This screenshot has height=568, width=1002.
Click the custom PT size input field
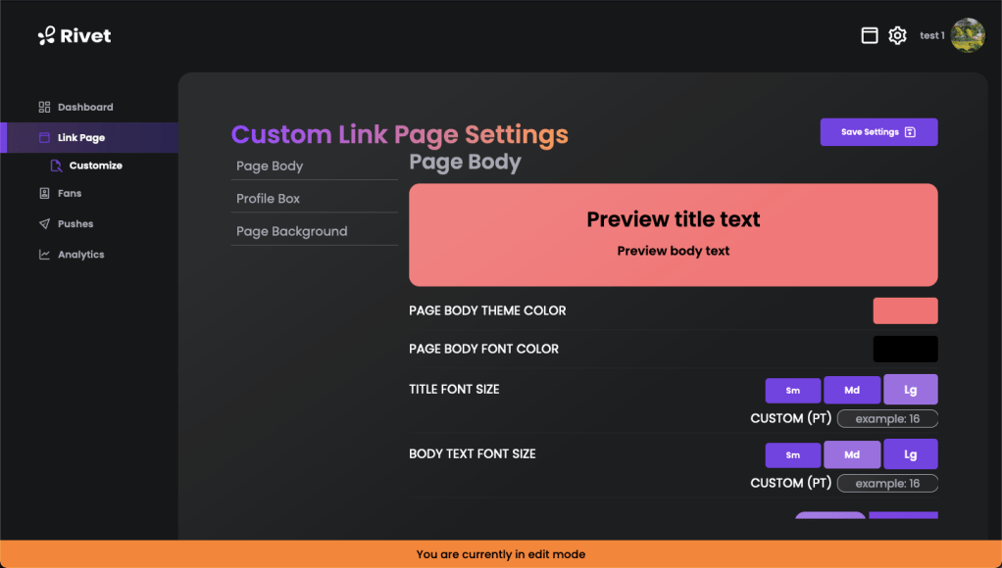click(x=887, y=418)
